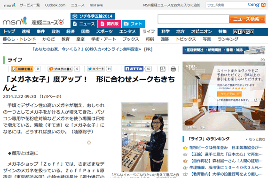Click the サービス一覧 link
Screen dimensions: 268x178
30,5
